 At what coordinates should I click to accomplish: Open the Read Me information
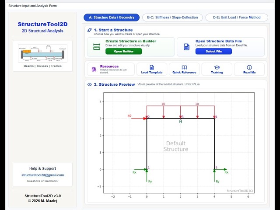249,69
